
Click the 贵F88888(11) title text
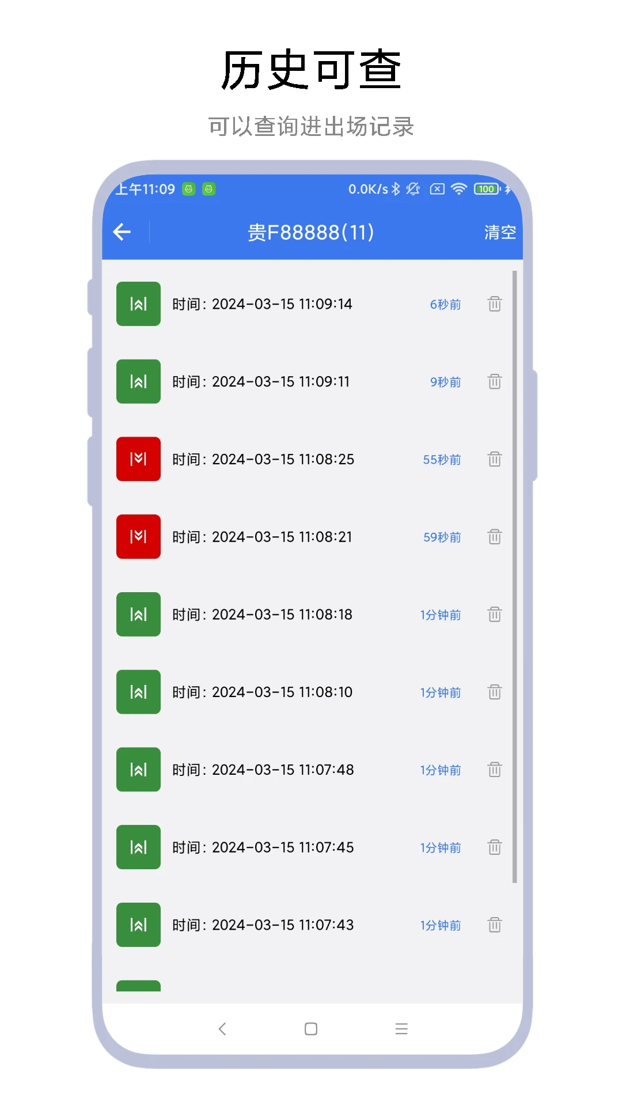[311, 233]
